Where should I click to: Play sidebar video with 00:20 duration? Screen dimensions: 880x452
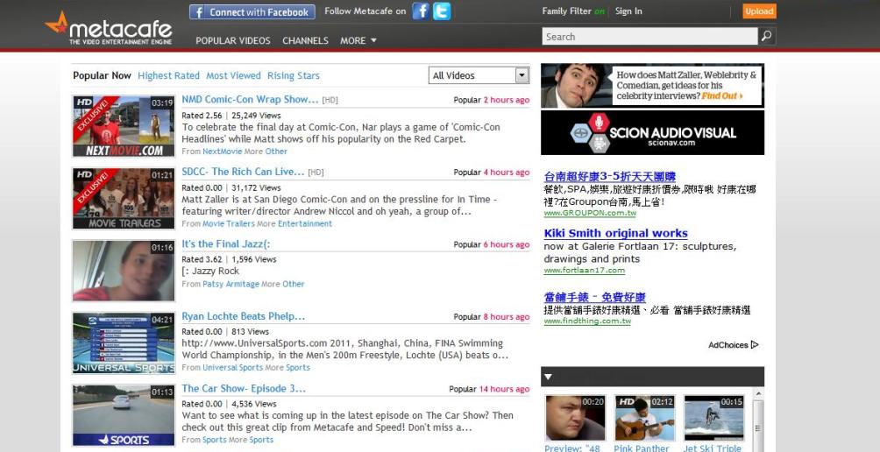coord(576,419)
